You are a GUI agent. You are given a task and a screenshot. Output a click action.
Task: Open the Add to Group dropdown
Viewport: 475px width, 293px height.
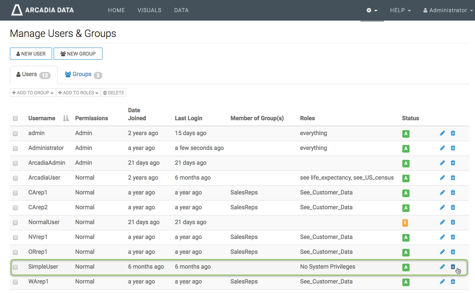pyautogui.click(x=33, y=93)
